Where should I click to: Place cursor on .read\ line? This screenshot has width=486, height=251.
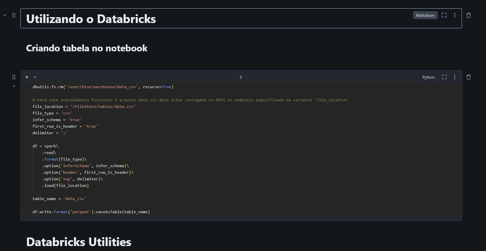[49, 153]
